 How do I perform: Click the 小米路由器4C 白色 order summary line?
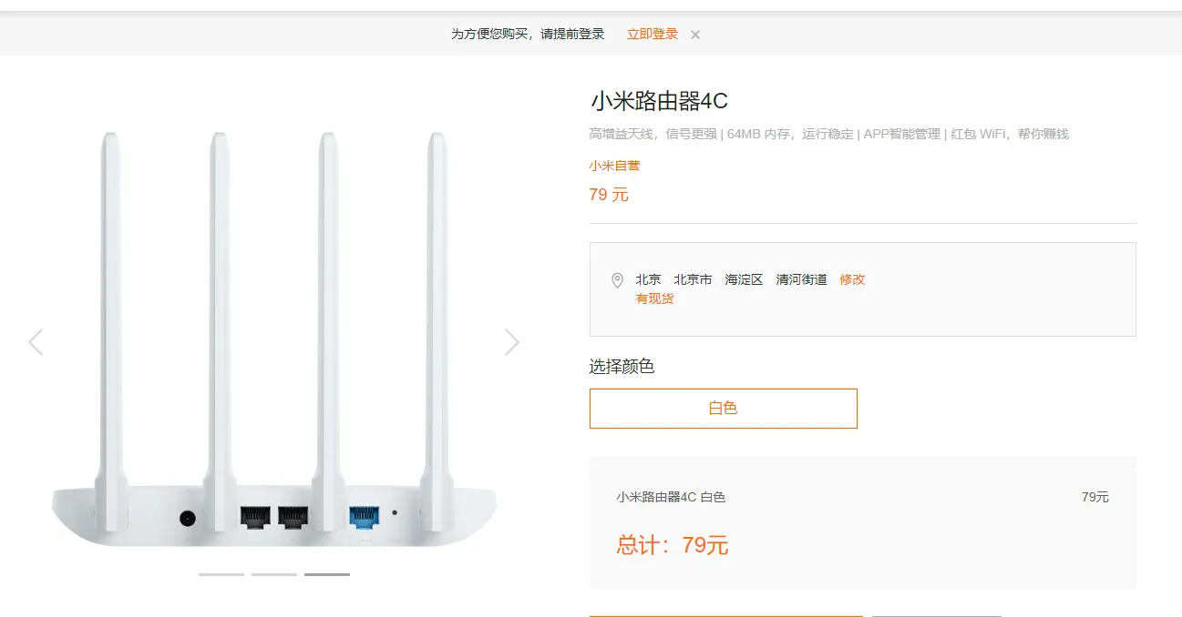tap(671, 497)
